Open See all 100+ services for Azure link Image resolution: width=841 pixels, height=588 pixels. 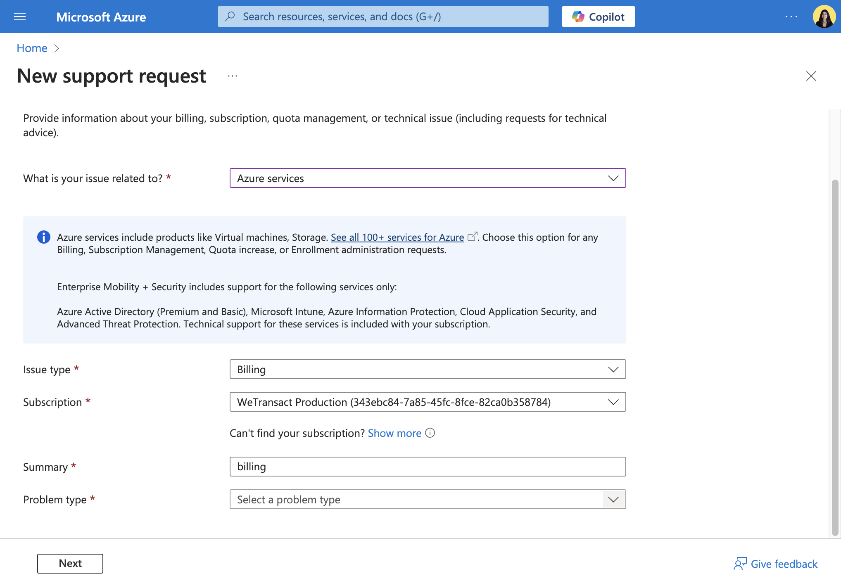pyautogui.click(x=397, y=237)
